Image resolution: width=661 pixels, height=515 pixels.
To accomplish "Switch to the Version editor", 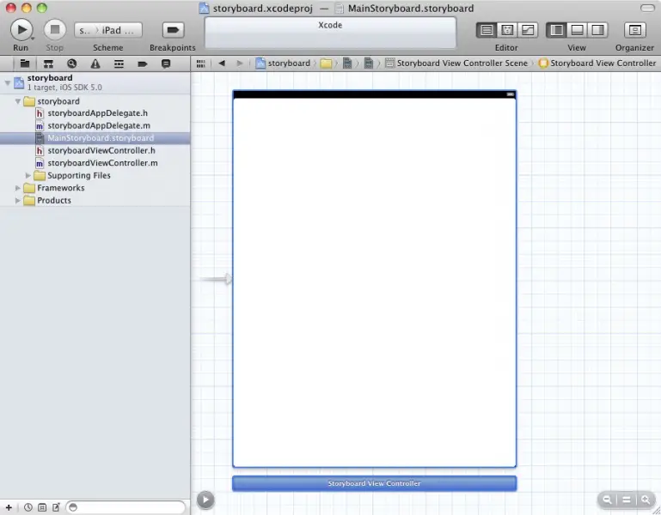I will click(x=527, y=30).
